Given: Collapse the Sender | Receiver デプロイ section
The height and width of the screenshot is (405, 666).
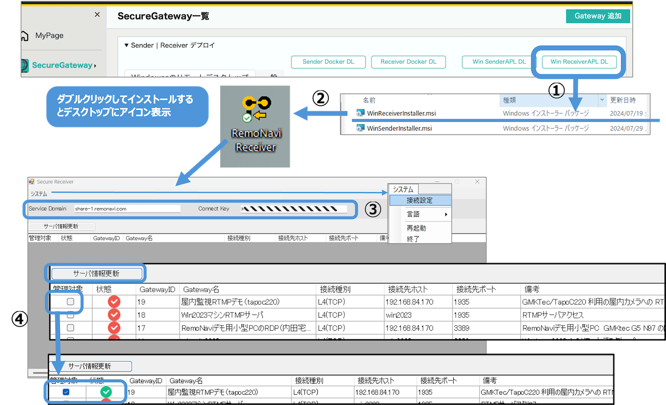Looking at the screenshot, I should coord(126,45).
